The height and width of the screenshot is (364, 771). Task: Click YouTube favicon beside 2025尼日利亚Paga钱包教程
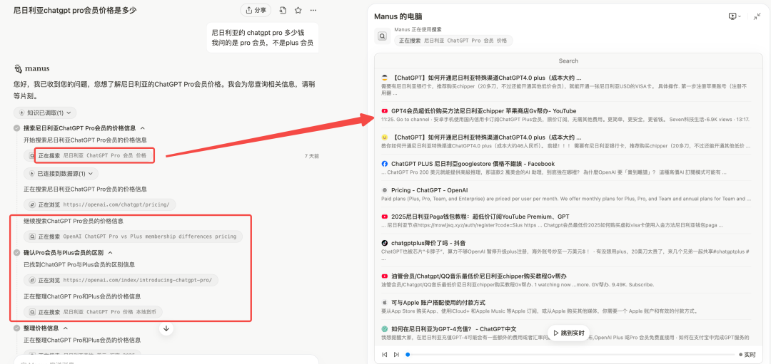tap(385, 217)
